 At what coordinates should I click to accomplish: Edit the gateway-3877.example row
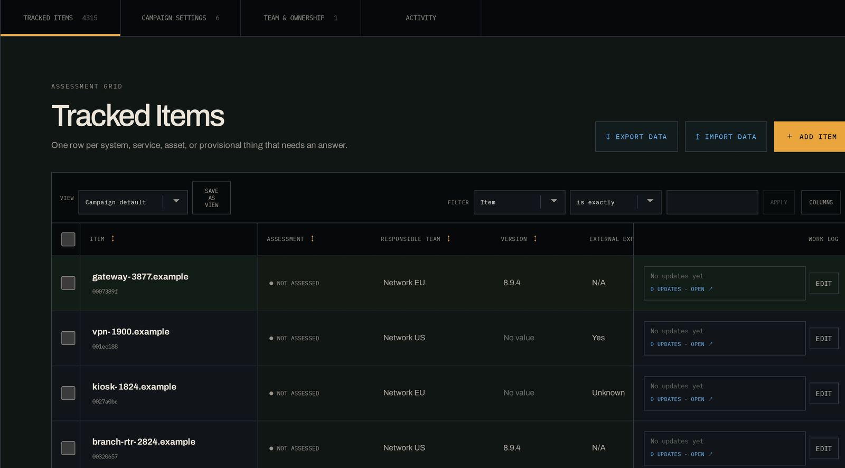(x=824, y=284)
